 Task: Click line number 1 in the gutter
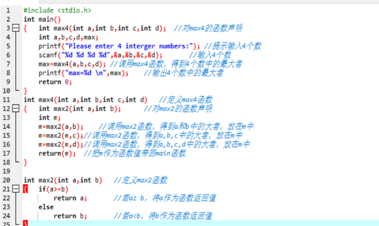8,11
